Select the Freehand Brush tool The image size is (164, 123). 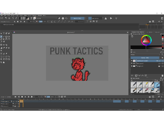(x=1, y=37)
